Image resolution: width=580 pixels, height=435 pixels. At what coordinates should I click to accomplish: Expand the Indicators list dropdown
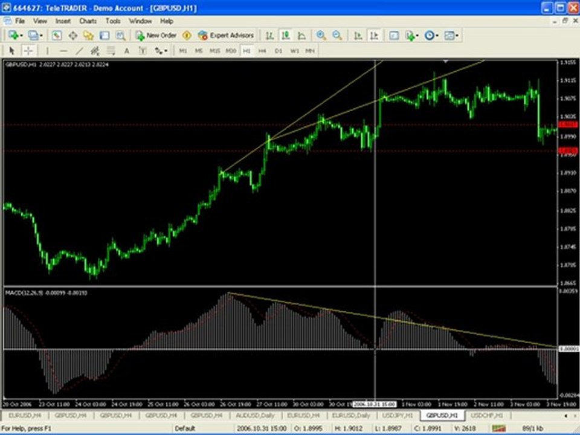pos(417,36)
